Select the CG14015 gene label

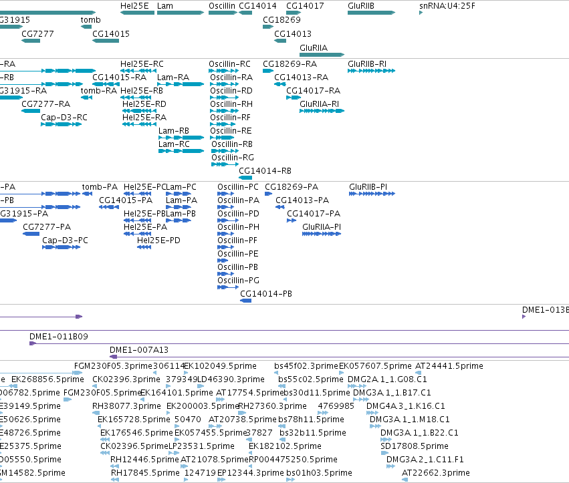coord(111,33)
